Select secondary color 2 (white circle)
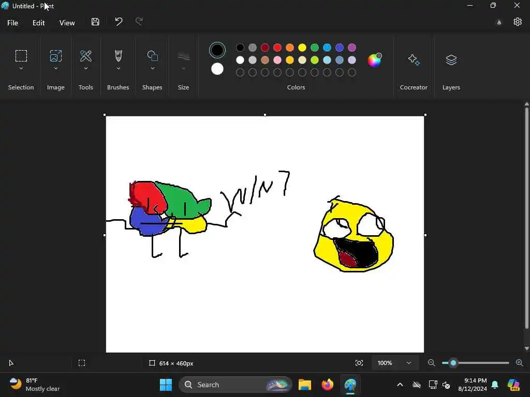Viewport: 530px width, 397px height. pyautogui.click(x=217, y=69)
